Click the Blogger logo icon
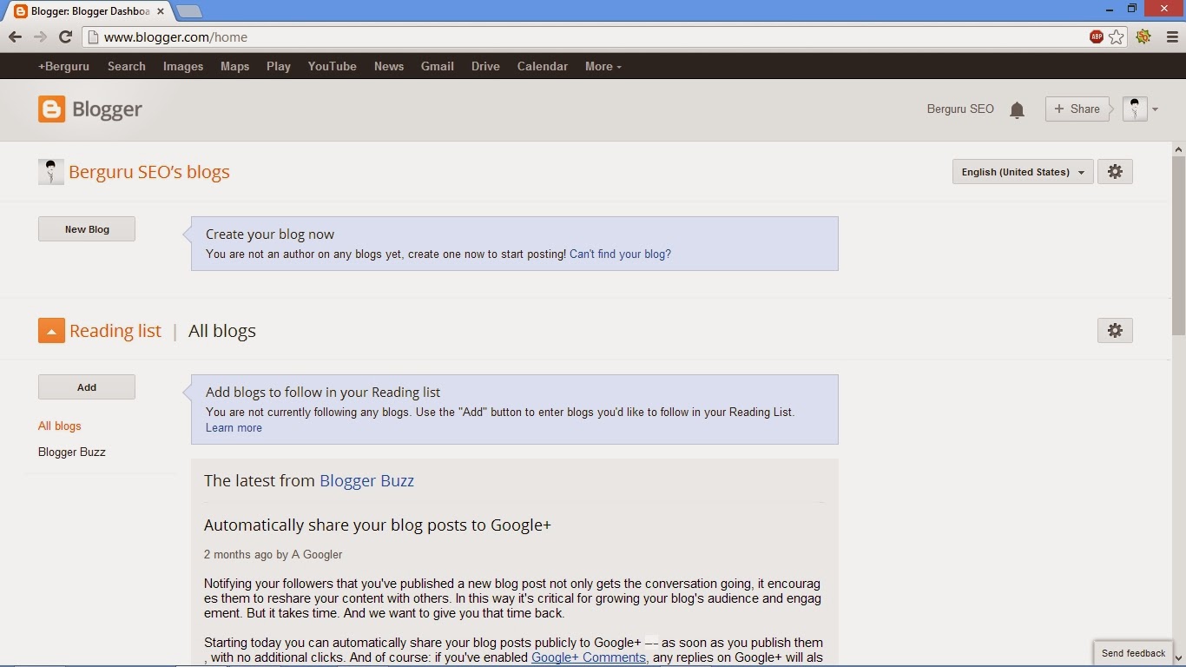 coord(51,109)
